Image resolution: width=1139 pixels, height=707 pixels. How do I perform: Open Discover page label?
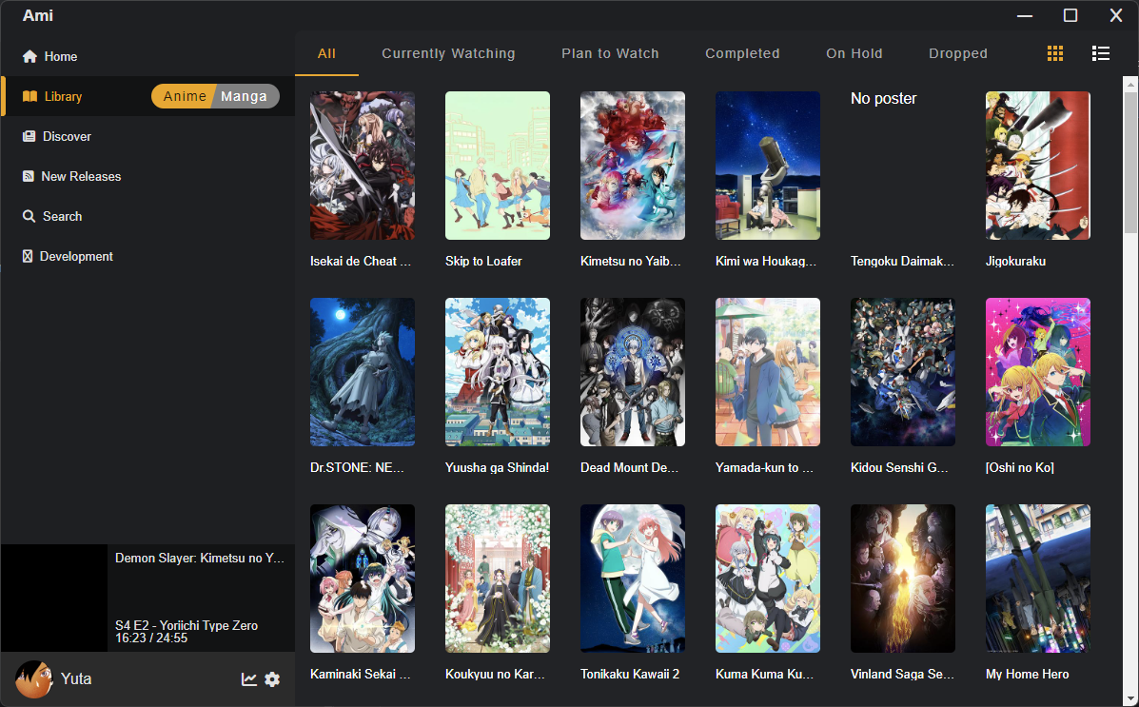[67, 137]
